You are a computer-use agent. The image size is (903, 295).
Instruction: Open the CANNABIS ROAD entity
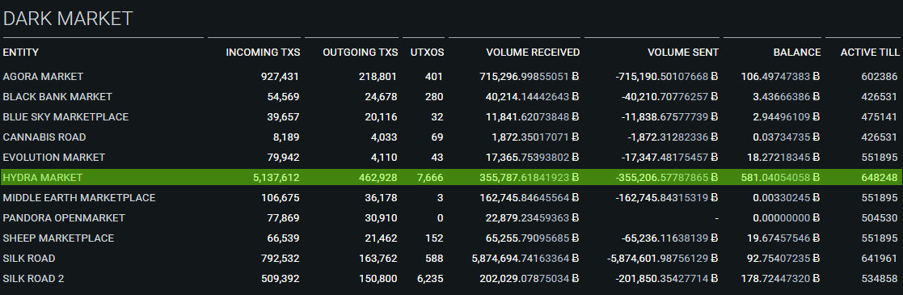44,137
